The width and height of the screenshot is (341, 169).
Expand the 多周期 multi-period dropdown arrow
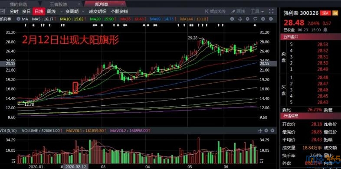83,12
